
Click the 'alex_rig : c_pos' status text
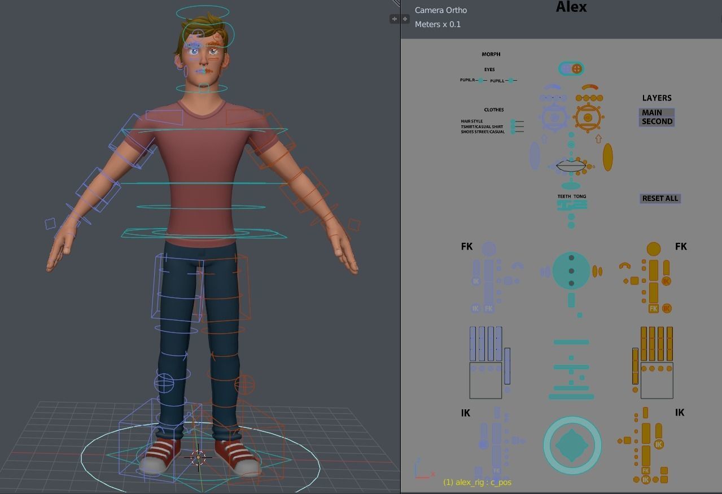point(483,482)
